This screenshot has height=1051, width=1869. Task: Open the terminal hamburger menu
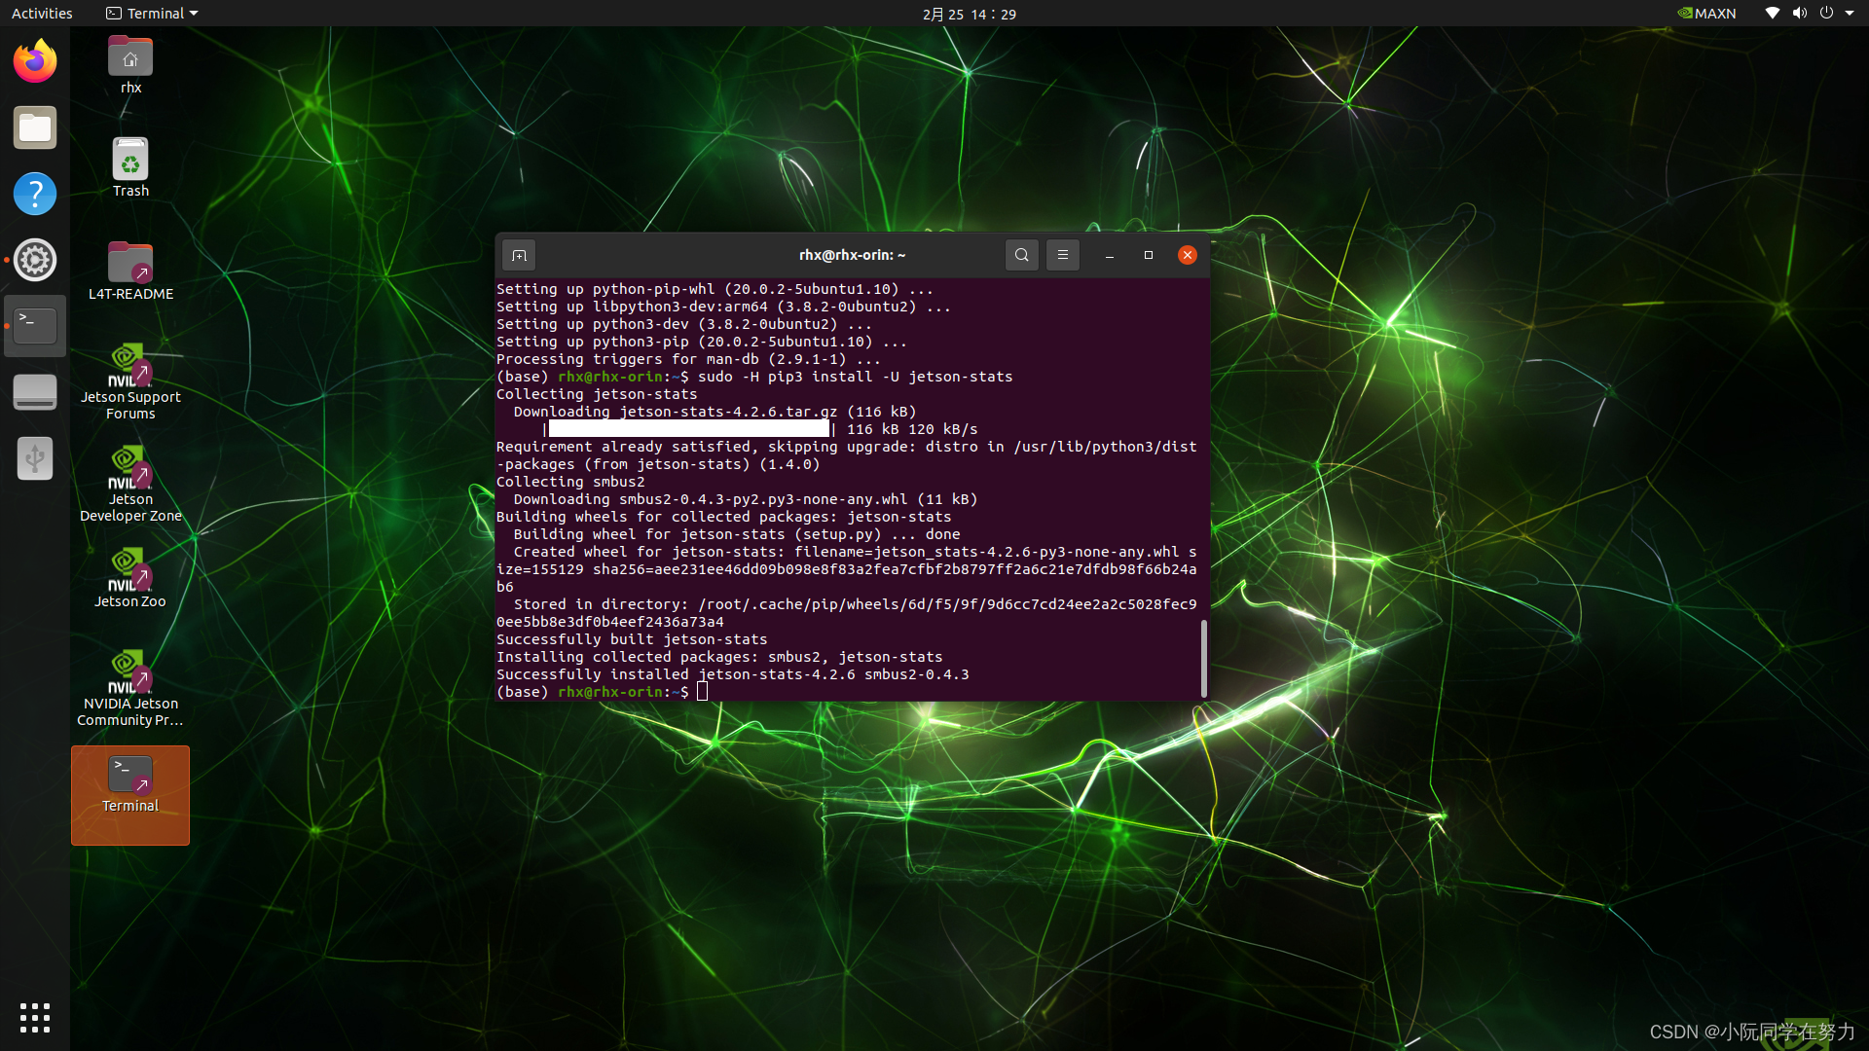[x=1062, y=255]
